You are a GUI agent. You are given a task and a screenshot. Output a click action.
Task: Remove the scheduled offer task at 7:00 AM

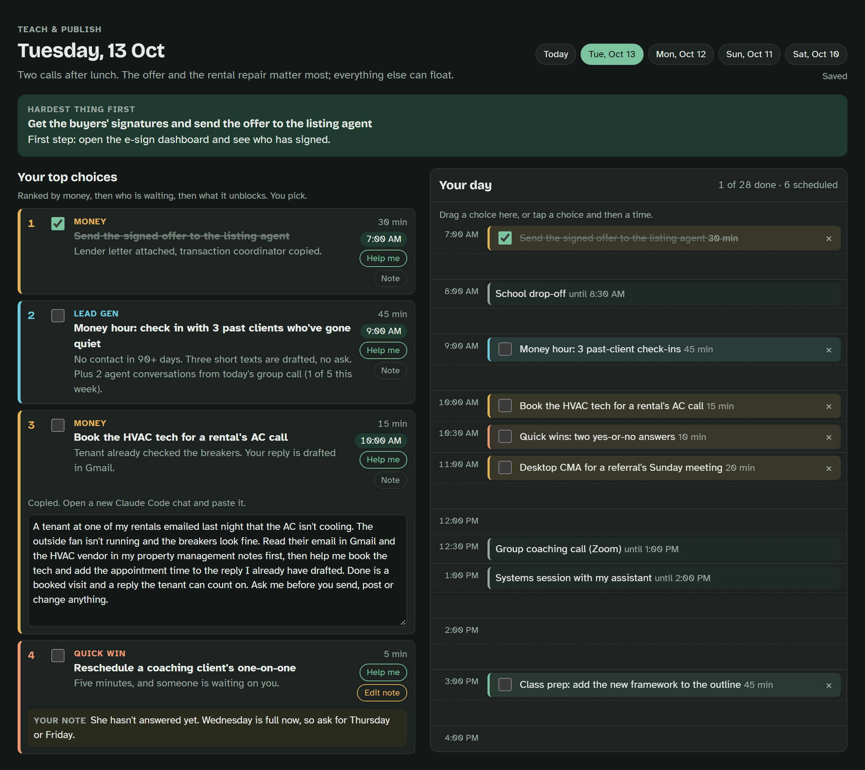coord(828,238)
